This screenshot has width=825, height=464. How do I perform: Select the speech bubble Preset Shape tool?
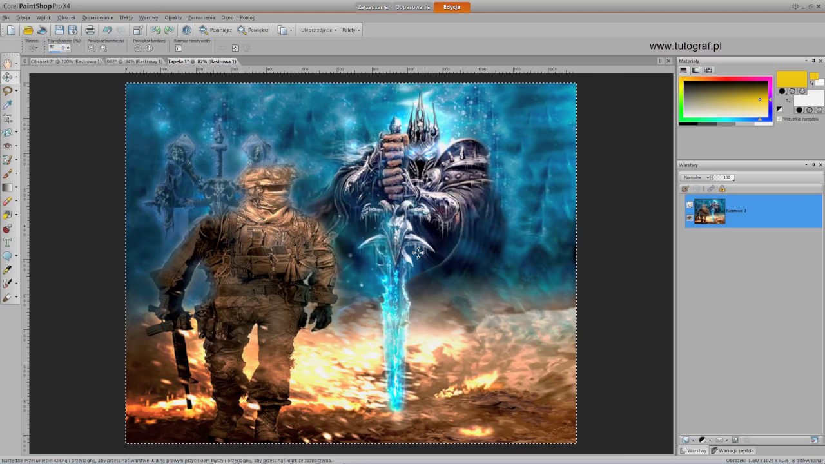point(8,256)
